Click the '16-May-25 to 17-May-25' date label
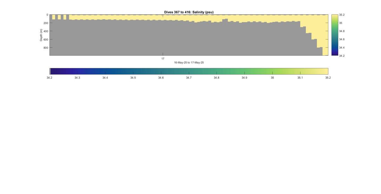 click(189, 63)
